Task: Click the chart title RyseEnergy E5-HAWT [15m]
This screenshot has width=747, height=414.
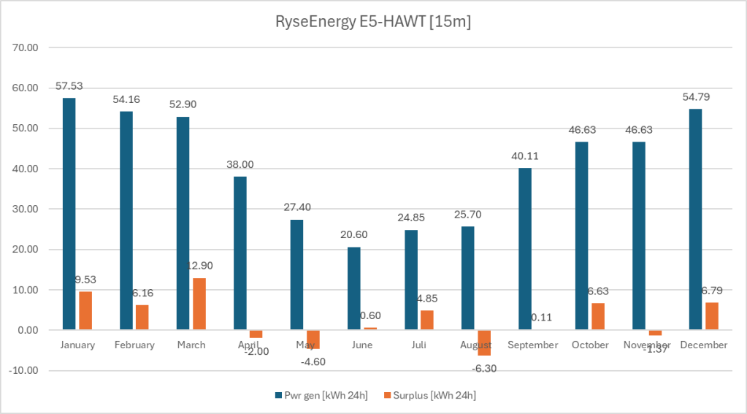Action: coord(372,23)
